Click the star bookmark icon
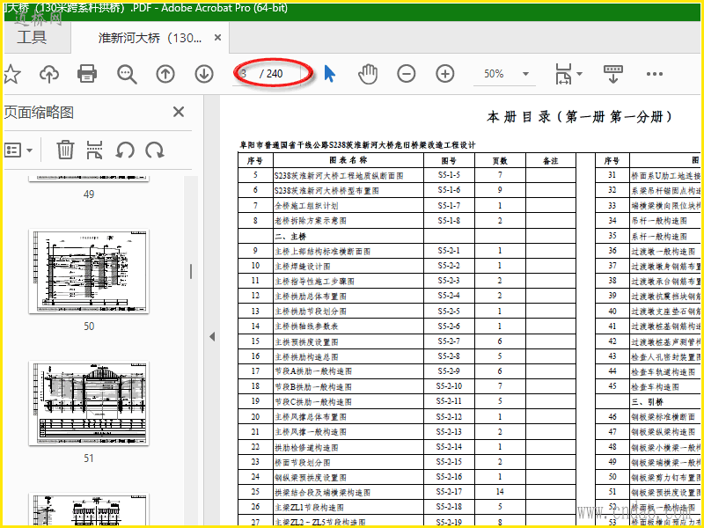The height and width of the screenshot is (528, 704). [11, 74]
